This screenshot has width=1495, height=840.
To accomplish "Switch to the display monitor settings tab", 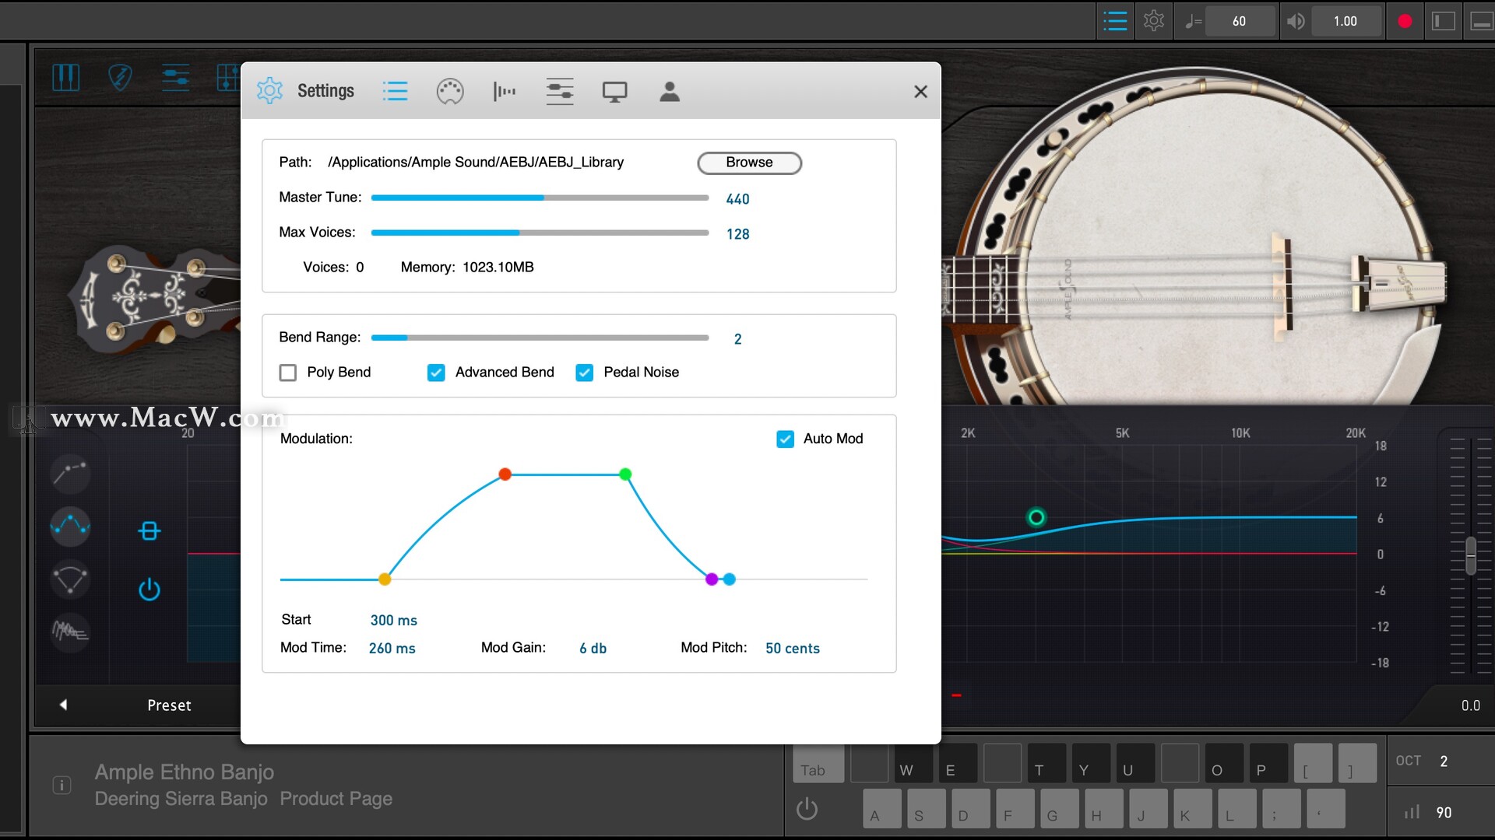I will click(614, 92).
